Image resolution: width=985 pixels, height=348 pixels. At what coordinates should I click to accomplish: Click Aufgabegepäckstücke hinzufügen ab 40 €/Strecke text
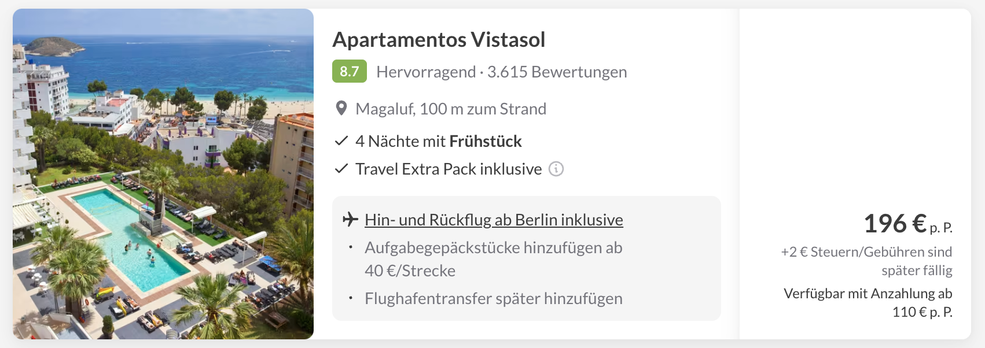[494, 259]
